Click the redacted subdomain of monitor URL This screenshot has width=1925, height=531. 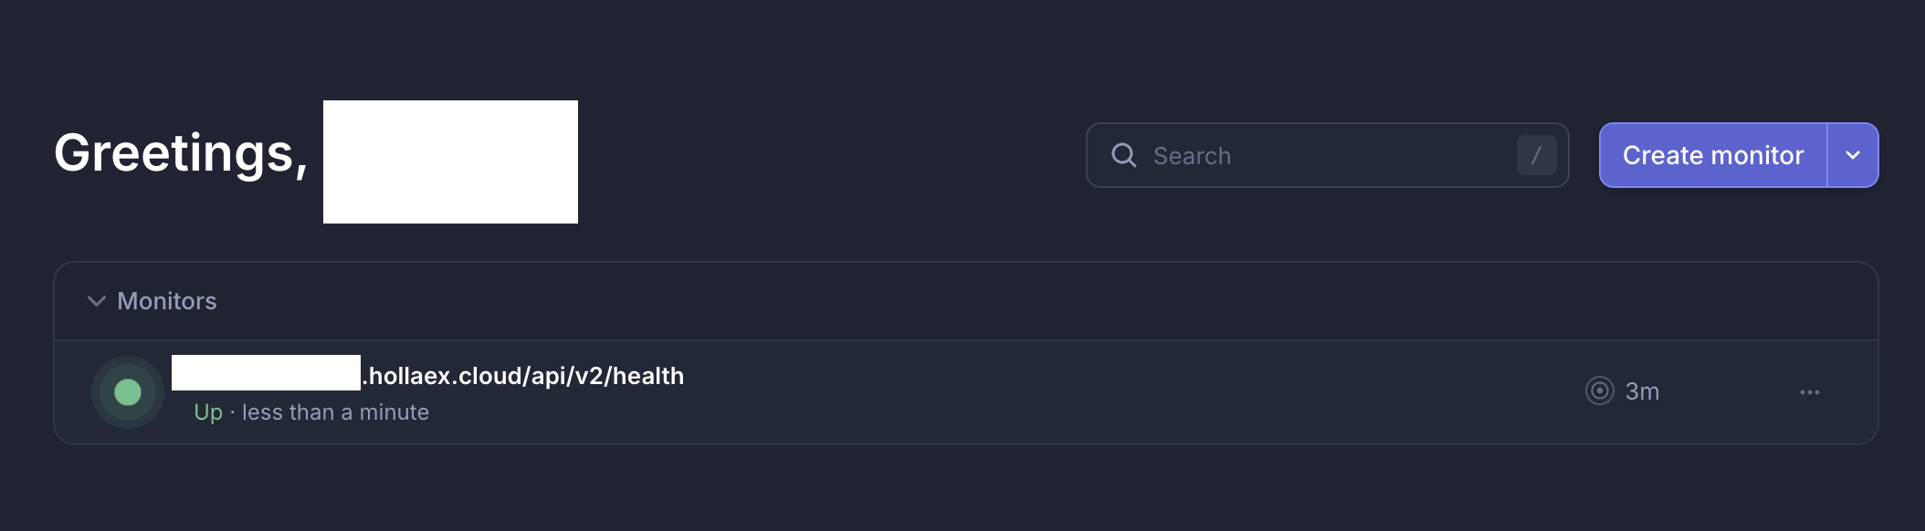click(x=266, y=373)
